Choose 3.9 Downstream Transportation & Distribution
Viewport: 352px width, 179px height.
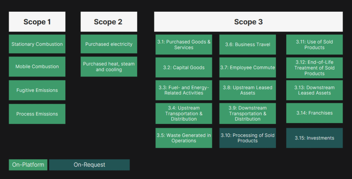coord(247,114)
